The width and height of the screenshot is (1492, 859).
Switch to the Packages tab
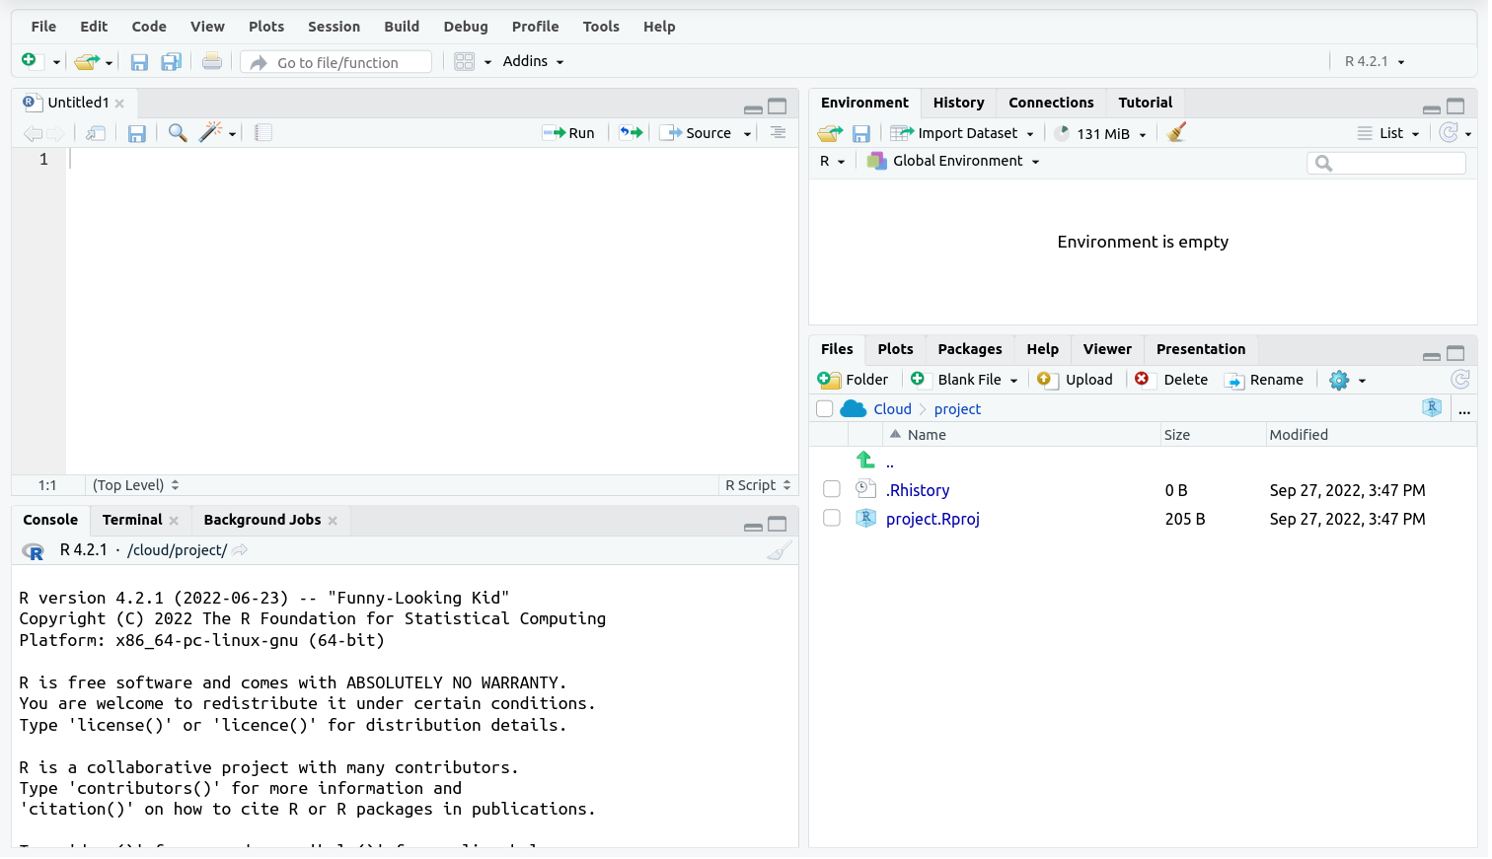coord(969,349)
